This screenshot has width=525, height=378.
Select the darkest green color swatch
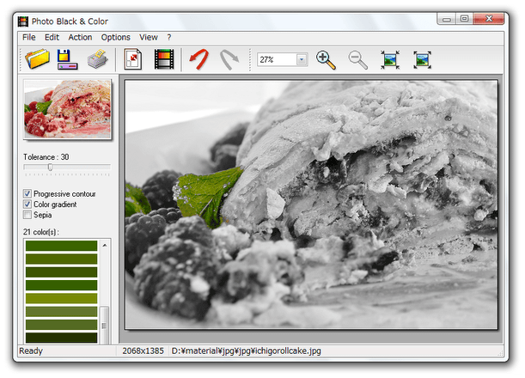61,338
